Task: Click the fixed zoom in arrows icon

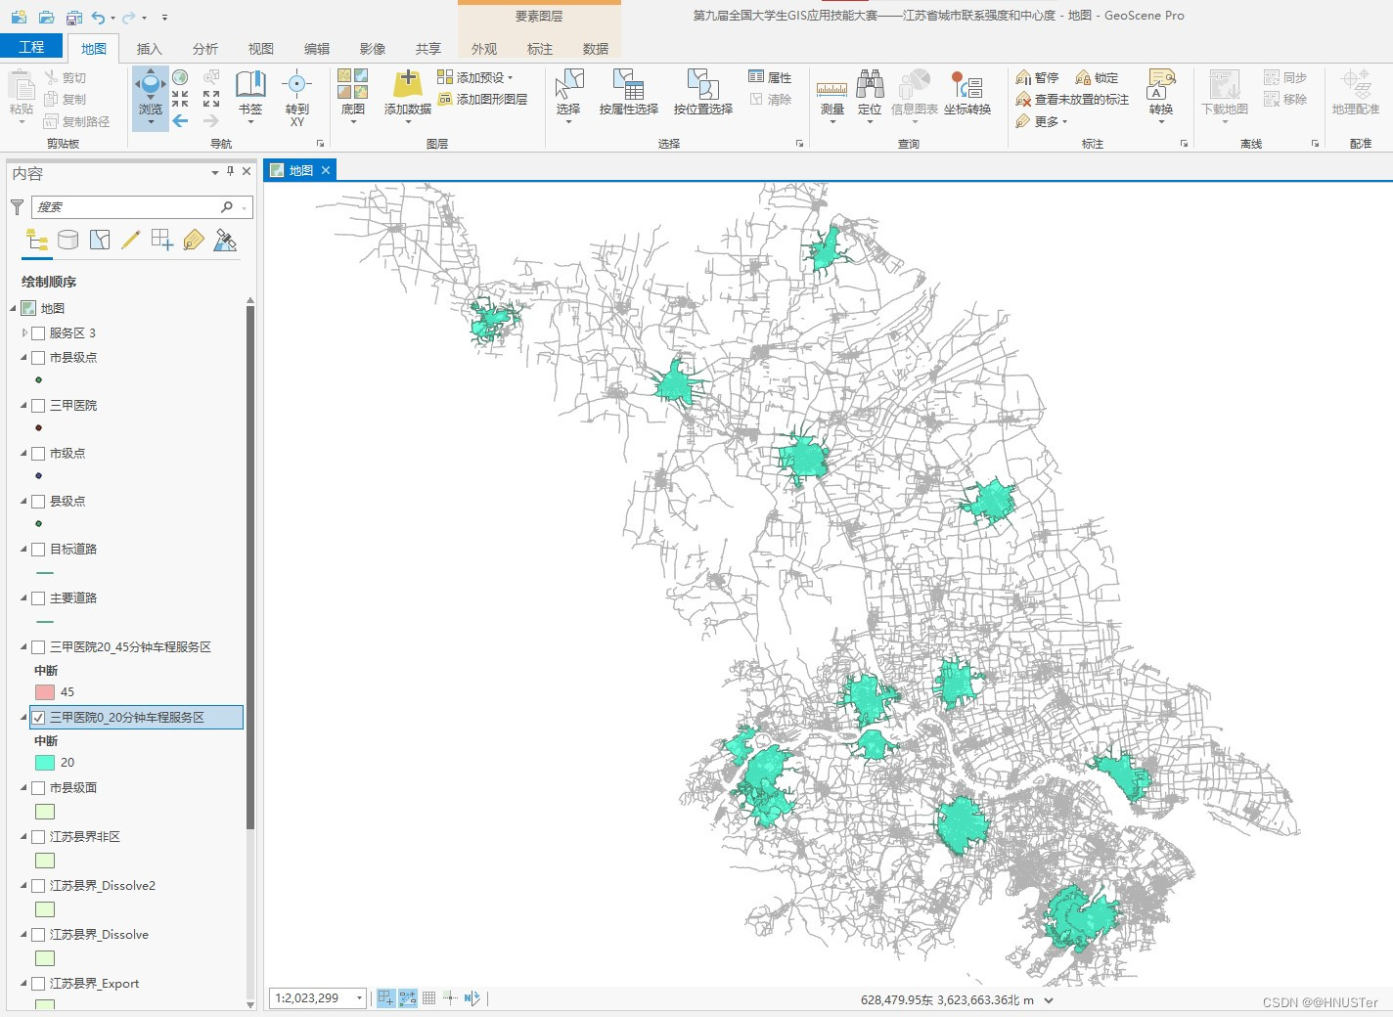Action: pos(180,99)
